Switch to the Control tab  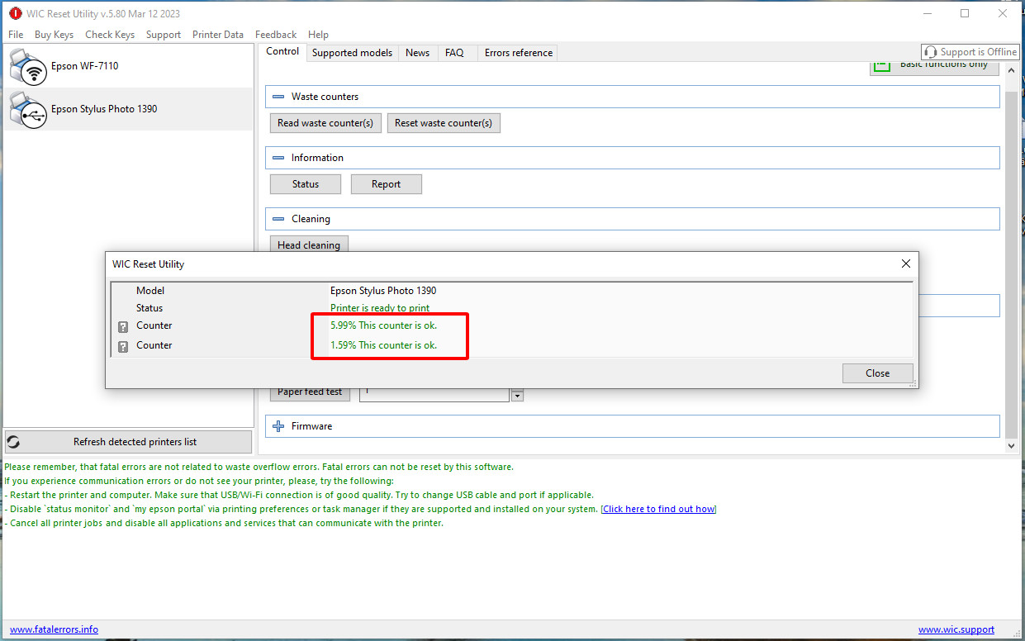(282, 51)
